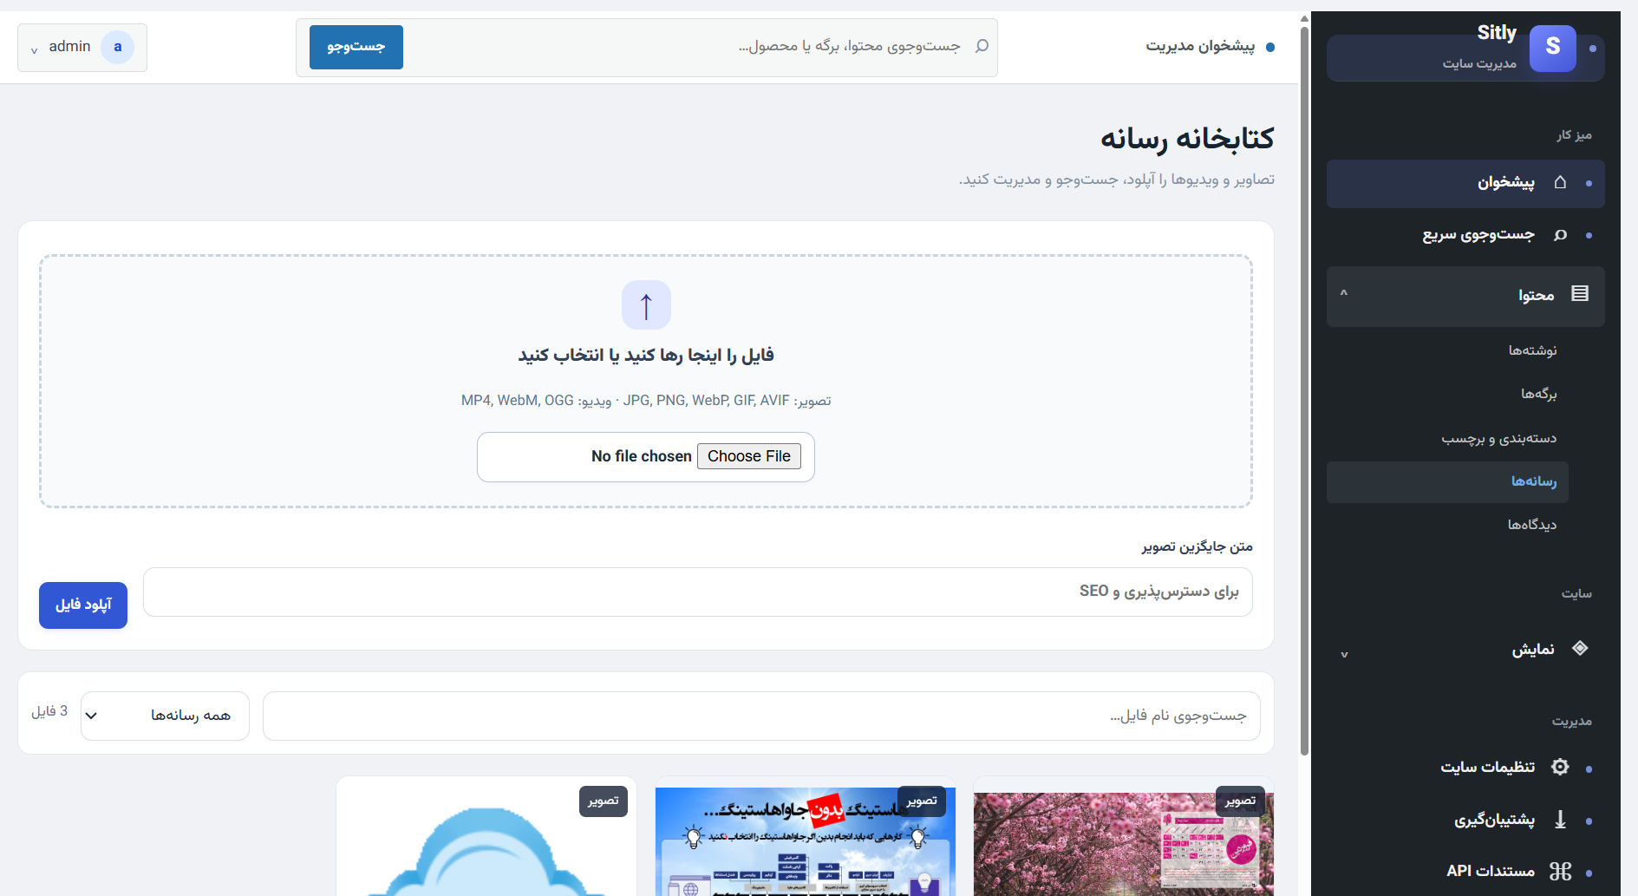
Task: Click the '3 فایل' file count text
Action: pos(49,711)
